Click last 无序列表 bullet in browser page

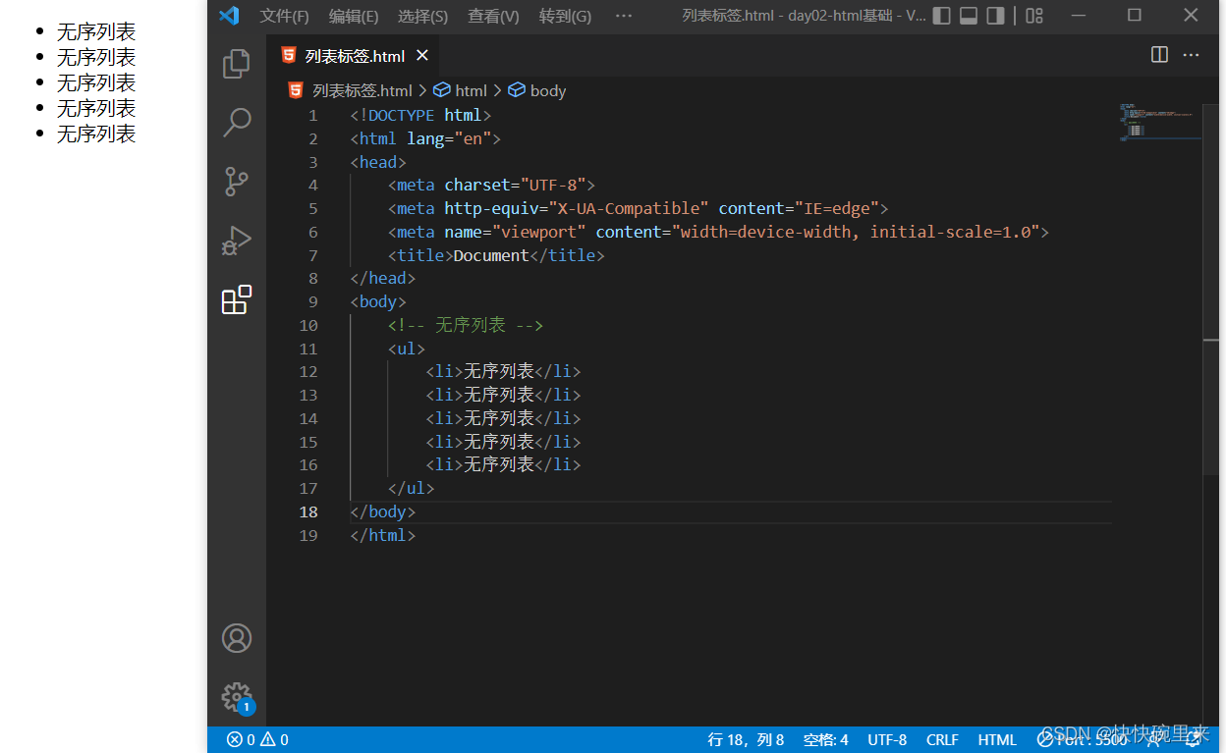pos(96,134)
